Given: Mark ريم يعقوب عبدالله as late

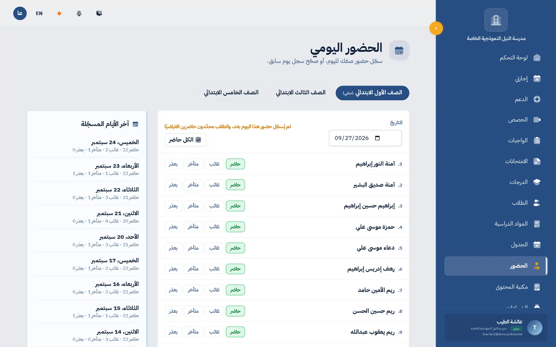Looking at the screenshot, I should [193, 332].
